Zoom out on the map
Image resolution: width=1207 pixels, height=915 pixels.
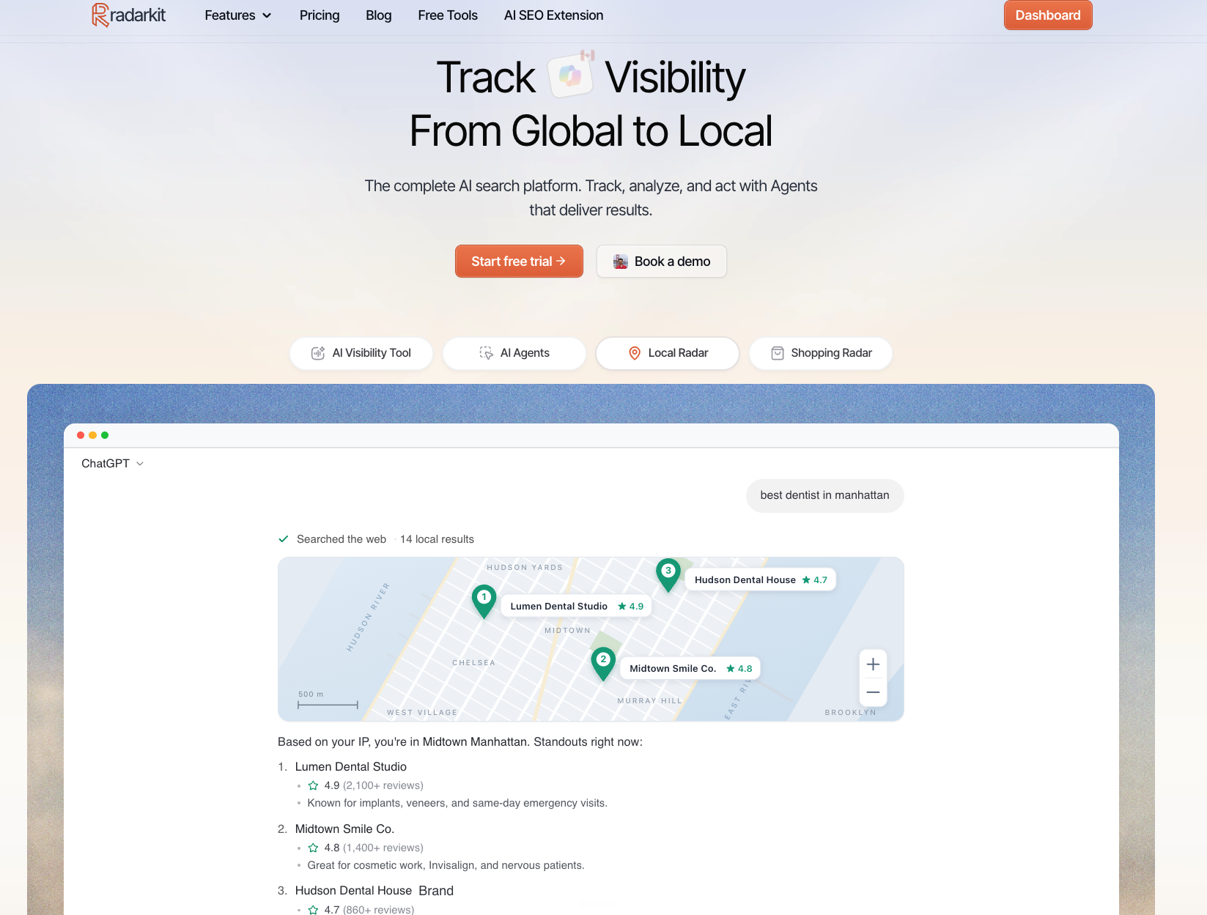pyautogui.click(x=873, y=692)
